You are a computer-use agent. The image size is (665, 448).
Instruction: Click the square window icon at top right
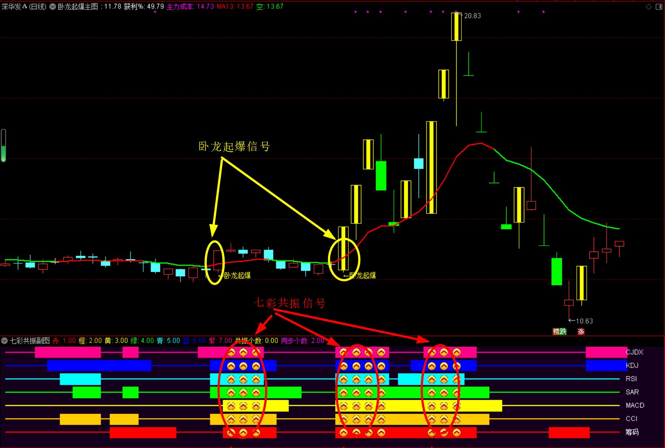pos(659,7)
